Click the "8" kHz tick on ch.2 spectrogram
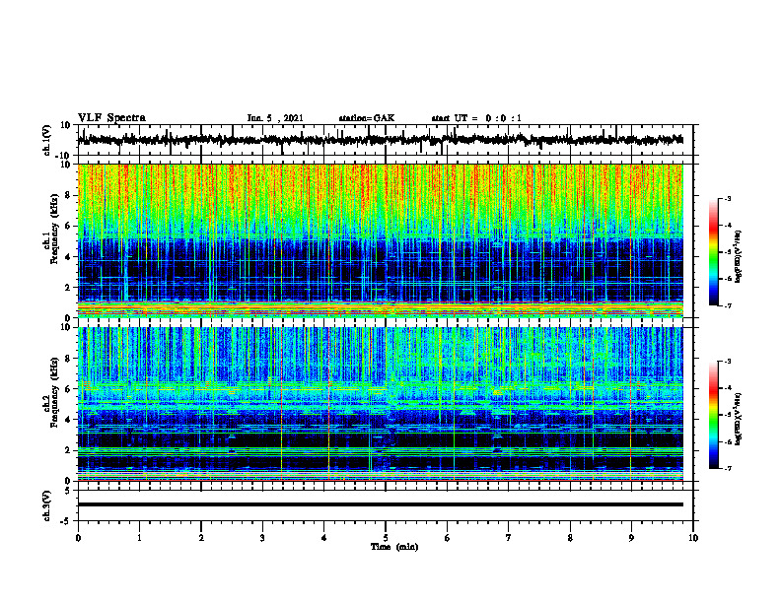Screen dimensions: 781x603 [69, 359]
